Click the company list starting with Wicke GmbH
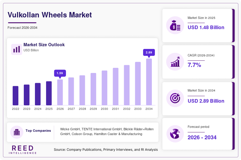Viewport: 241px width, 160px height. point(107,131)
